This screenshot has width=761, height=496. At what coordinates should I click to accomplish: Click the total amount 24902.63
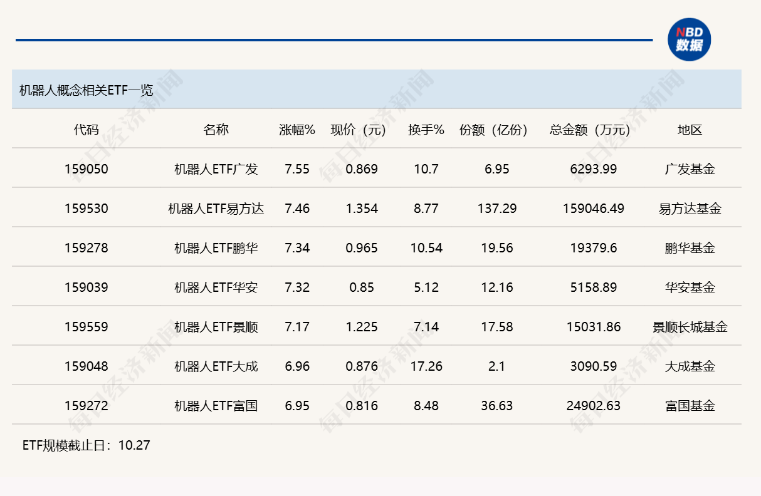[x=594, y=406]
